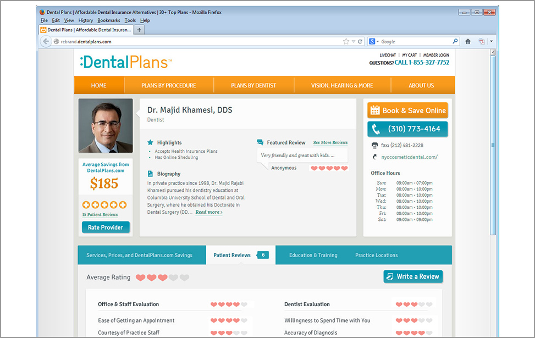
Task: Open the browser Home page icon
Action: tap(468, 41)
